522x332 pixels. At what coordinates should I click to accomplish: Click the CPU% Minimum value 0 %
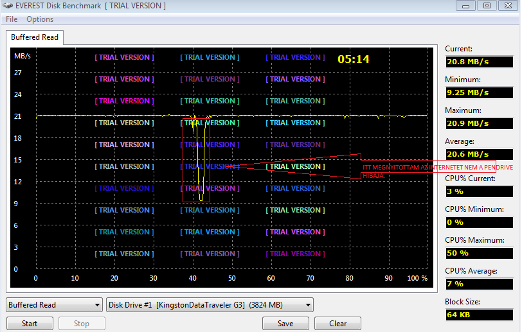pyautogui.click(x=480, y=223)
